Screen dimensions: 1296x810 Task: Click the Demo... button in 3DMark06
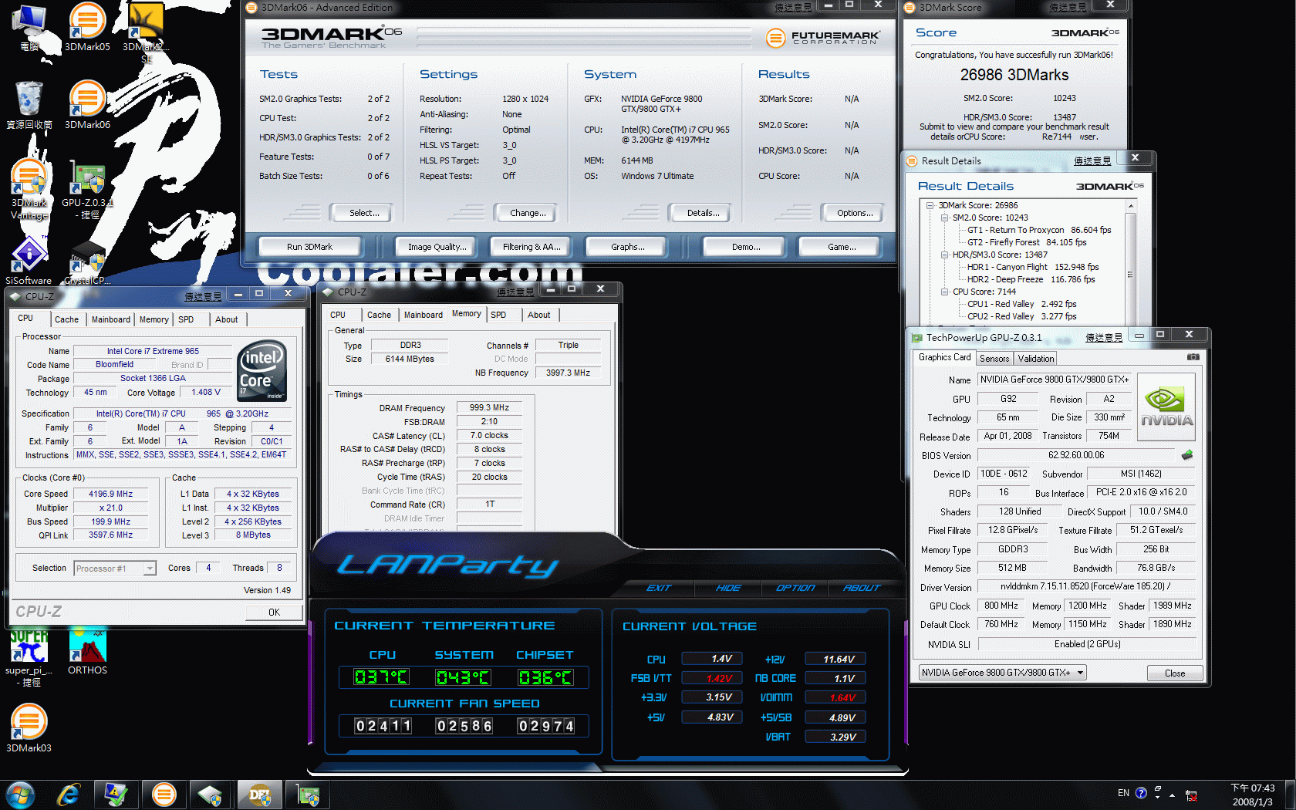(x=746, y=247)
